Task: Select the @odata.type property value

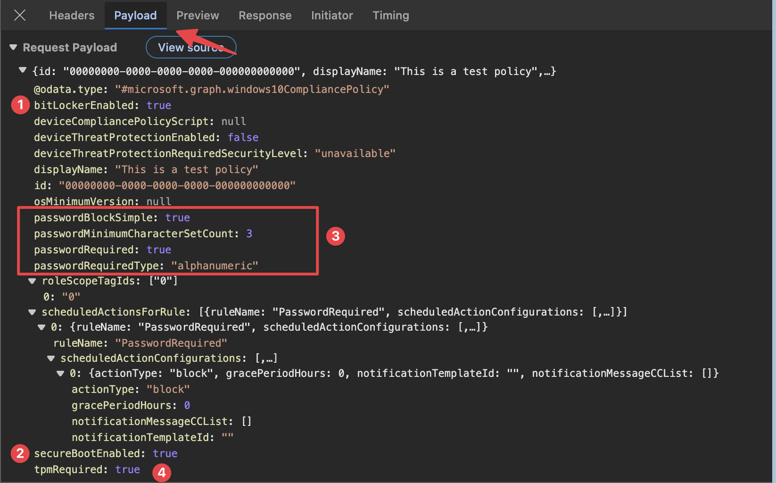Action: (x=252, y=90)
